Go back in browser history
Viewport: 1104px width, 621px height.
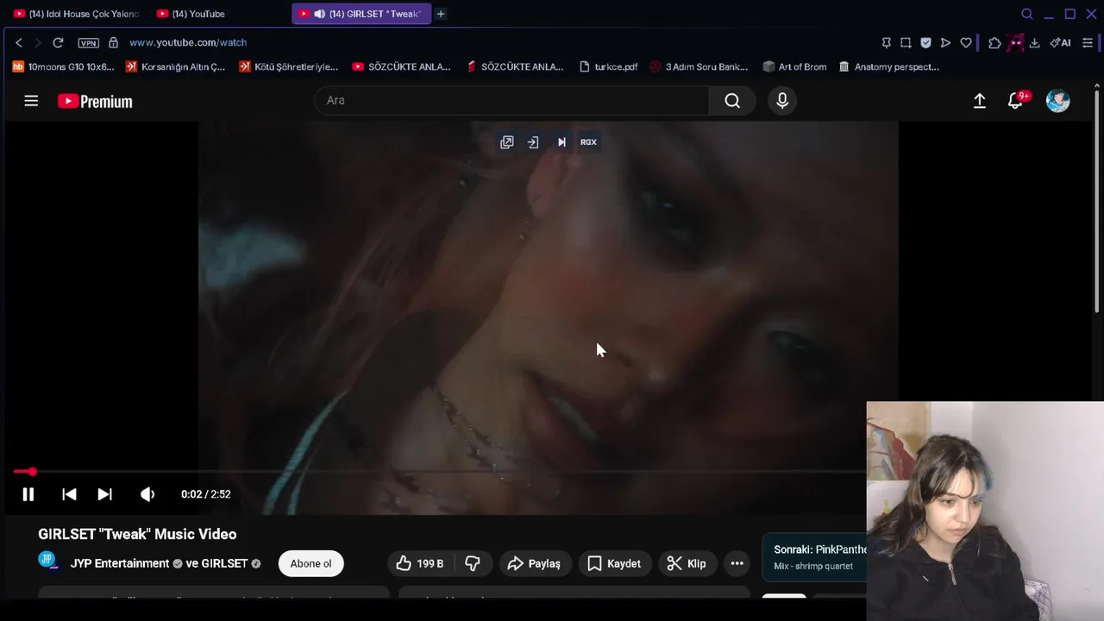point(18,42)
